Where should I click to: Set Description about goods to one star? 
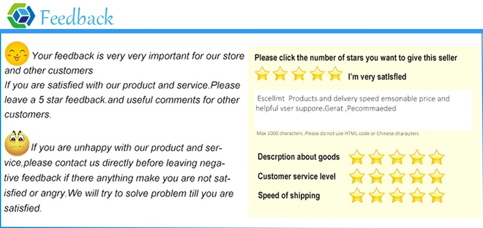click(x=357, y=157)
